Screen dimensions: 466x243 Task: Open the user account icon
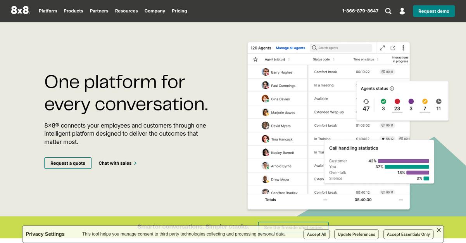[402, 11]
